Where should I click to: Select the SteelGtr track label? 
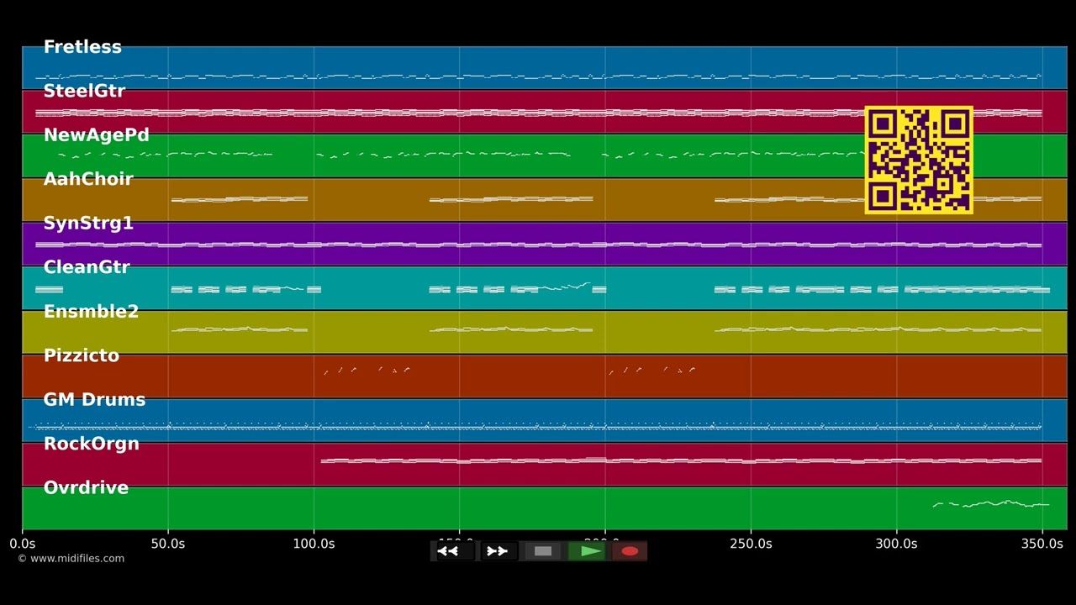pos(84,91)
